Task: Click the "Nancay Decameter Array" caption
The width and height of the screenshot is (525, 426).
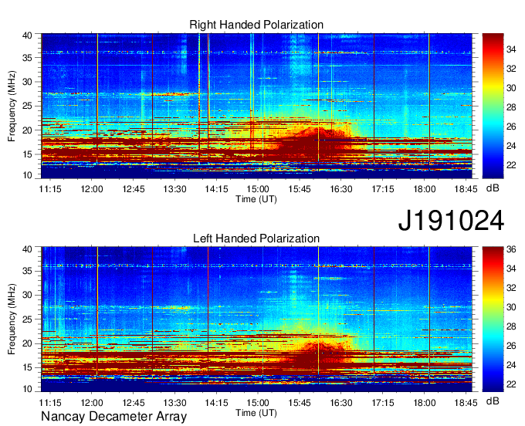Action: tap(113, 417)
